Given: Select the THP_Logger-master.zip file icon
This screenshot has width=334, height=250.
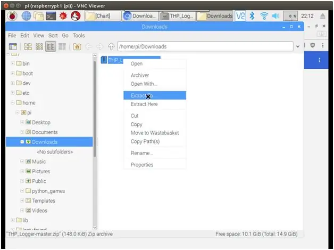Looking at the screenshot, I should coord(104,60).
